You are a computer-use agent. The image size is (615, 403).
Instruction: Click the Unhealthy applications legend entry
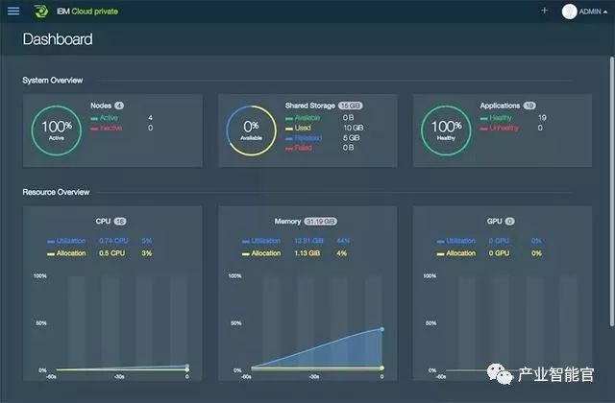(x=500, y=128)
